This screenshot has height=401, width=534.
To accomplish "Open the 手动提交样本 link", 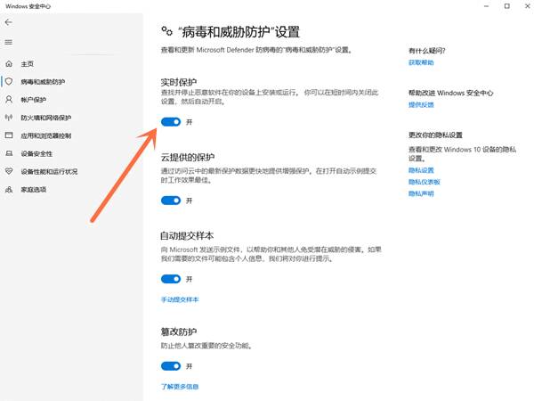I will [x=180, y=299].
